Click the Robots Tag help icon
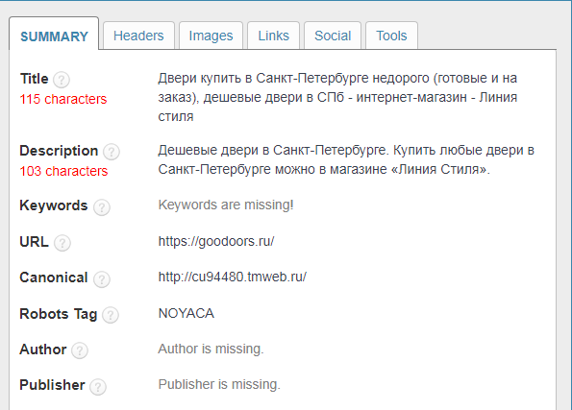This screenshot has width=572, height=410. tap(111, 315)
